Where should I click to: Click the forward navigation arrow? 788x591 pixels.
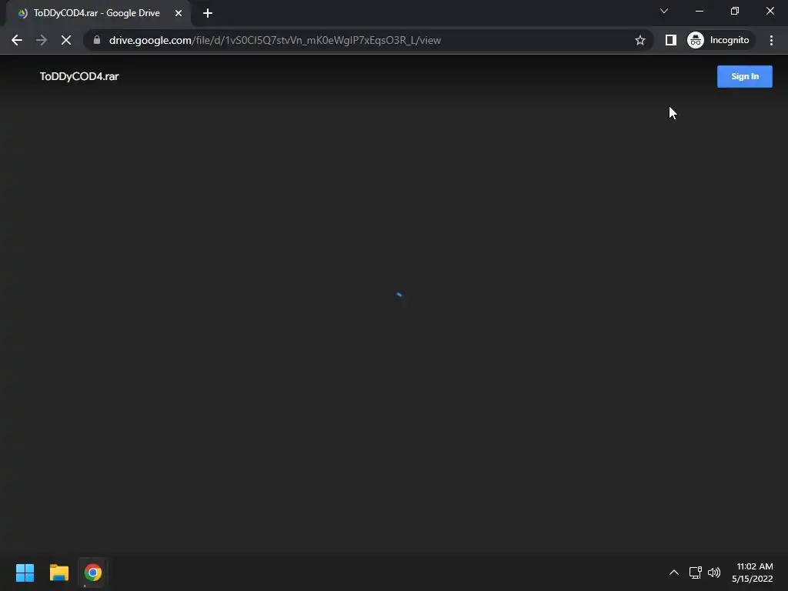[x=42, y=40]
